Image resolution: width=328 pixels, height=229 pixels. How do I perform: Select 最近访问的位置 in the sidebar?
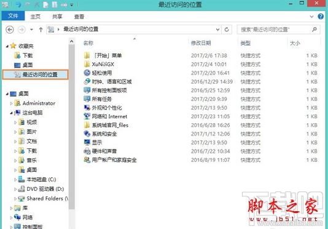click(36, 74)
